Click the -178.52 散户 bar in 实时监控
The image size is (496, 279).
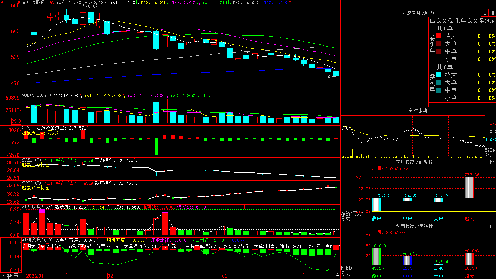tap(376, 204)
